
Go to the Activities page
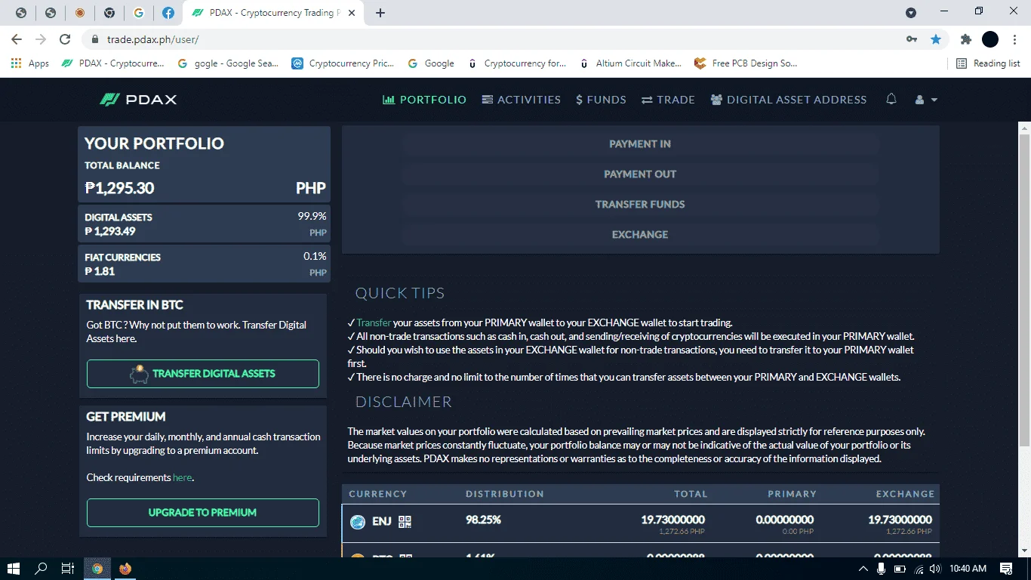click(x=522, y=100)
